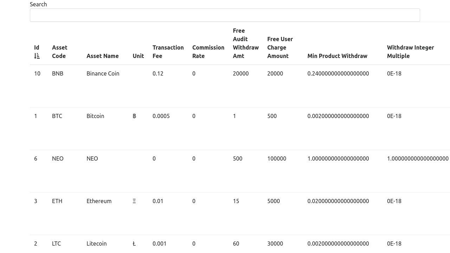This screenshot has width=450, height=253.
Task: Click transaction fee 0.01 cell
Action: tap(158, 201)
